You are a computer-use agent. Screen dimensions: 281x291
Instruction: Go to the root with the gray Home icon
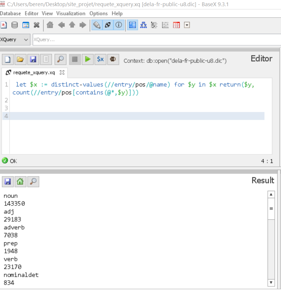[x=50, y=25]
